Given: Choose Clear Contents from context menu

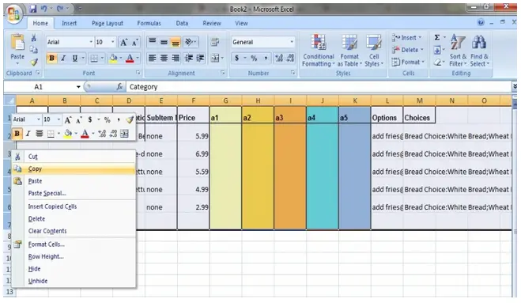Looking at the screenshot, I should [74, 231].
